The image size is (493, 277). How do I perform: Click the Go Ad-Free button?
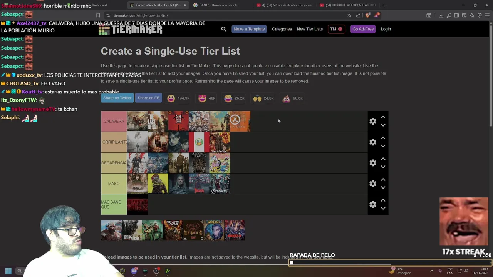click(x=363, y=29)
